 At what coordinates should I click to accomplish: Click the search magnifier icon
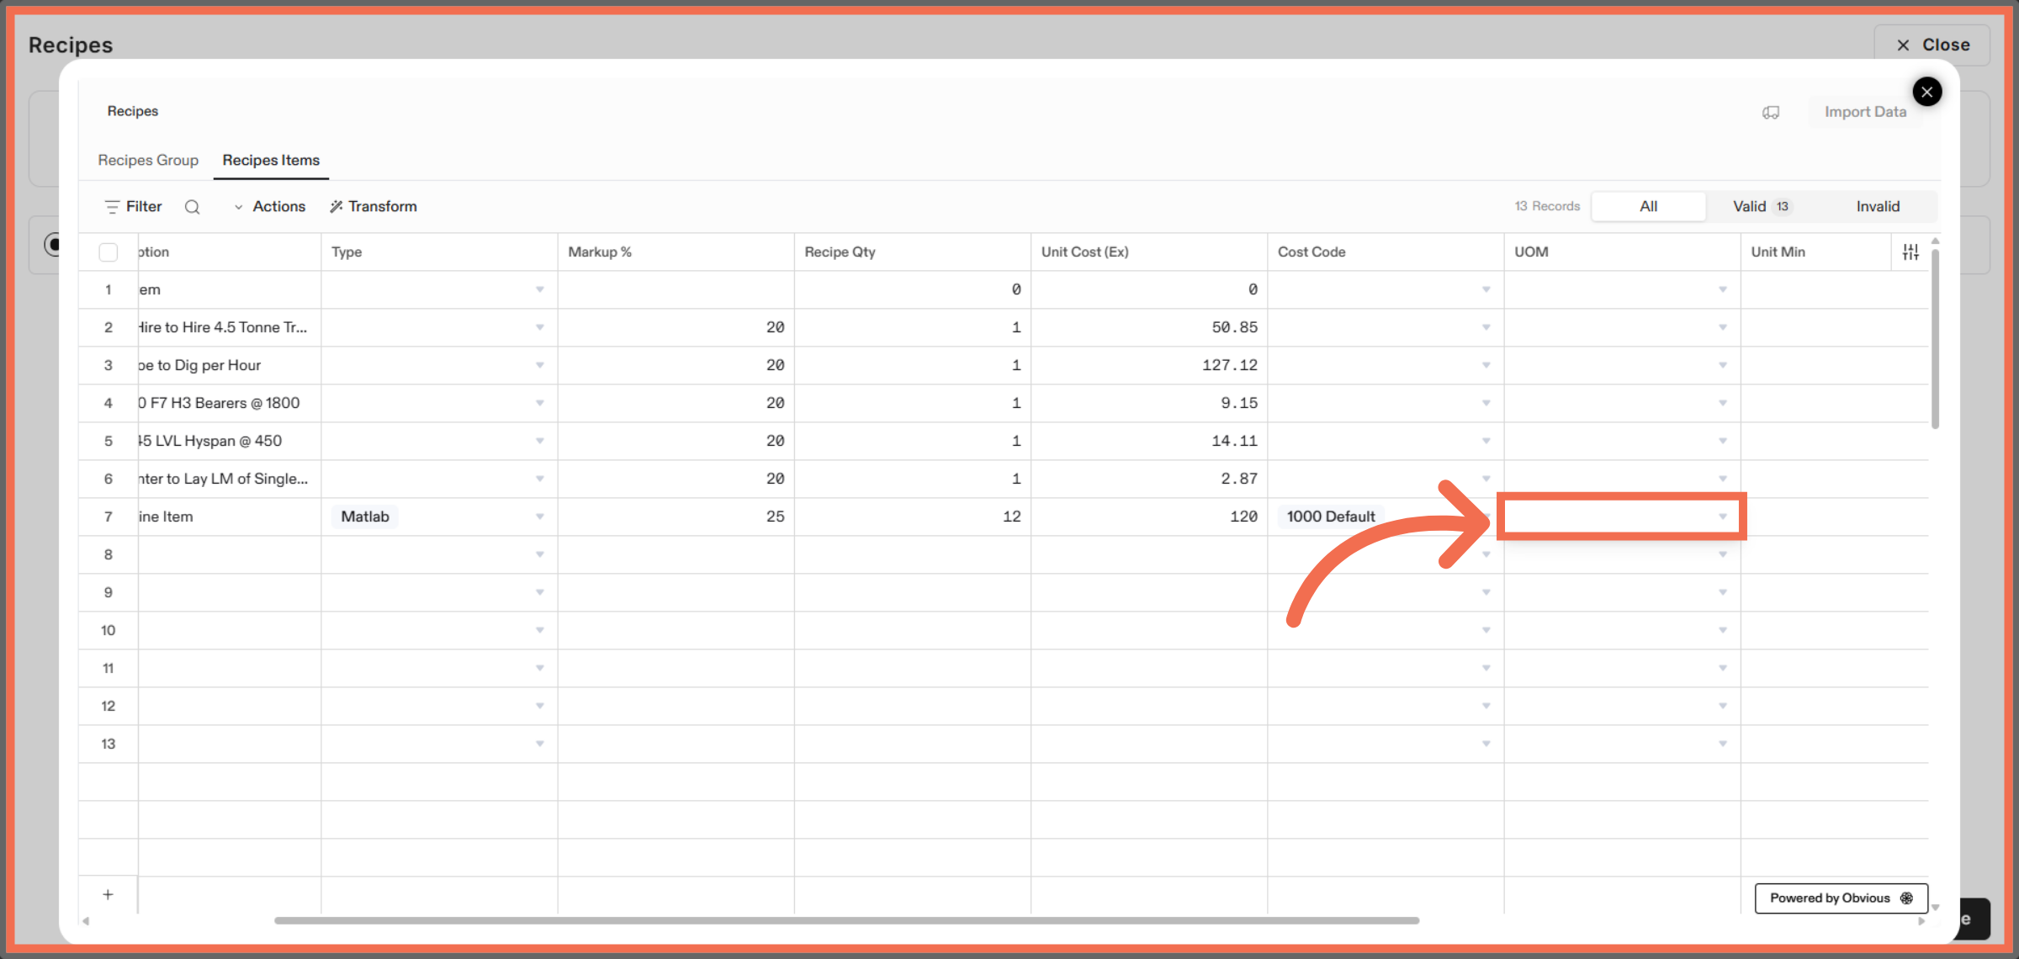tap(192, 207)
